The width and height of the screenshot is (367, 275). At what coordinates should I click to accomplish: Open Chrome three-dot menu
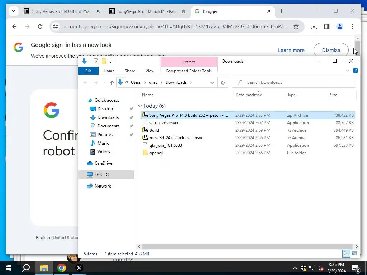[353, 26]
